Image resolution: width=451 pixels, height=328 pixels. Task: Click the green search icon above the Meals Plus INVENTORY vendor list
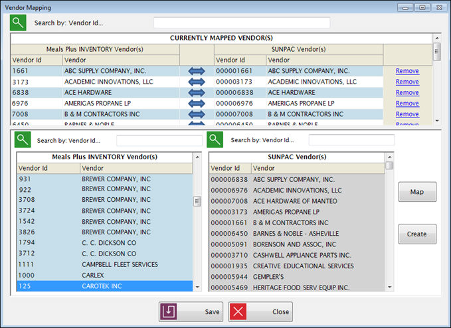tap(23, 139)
